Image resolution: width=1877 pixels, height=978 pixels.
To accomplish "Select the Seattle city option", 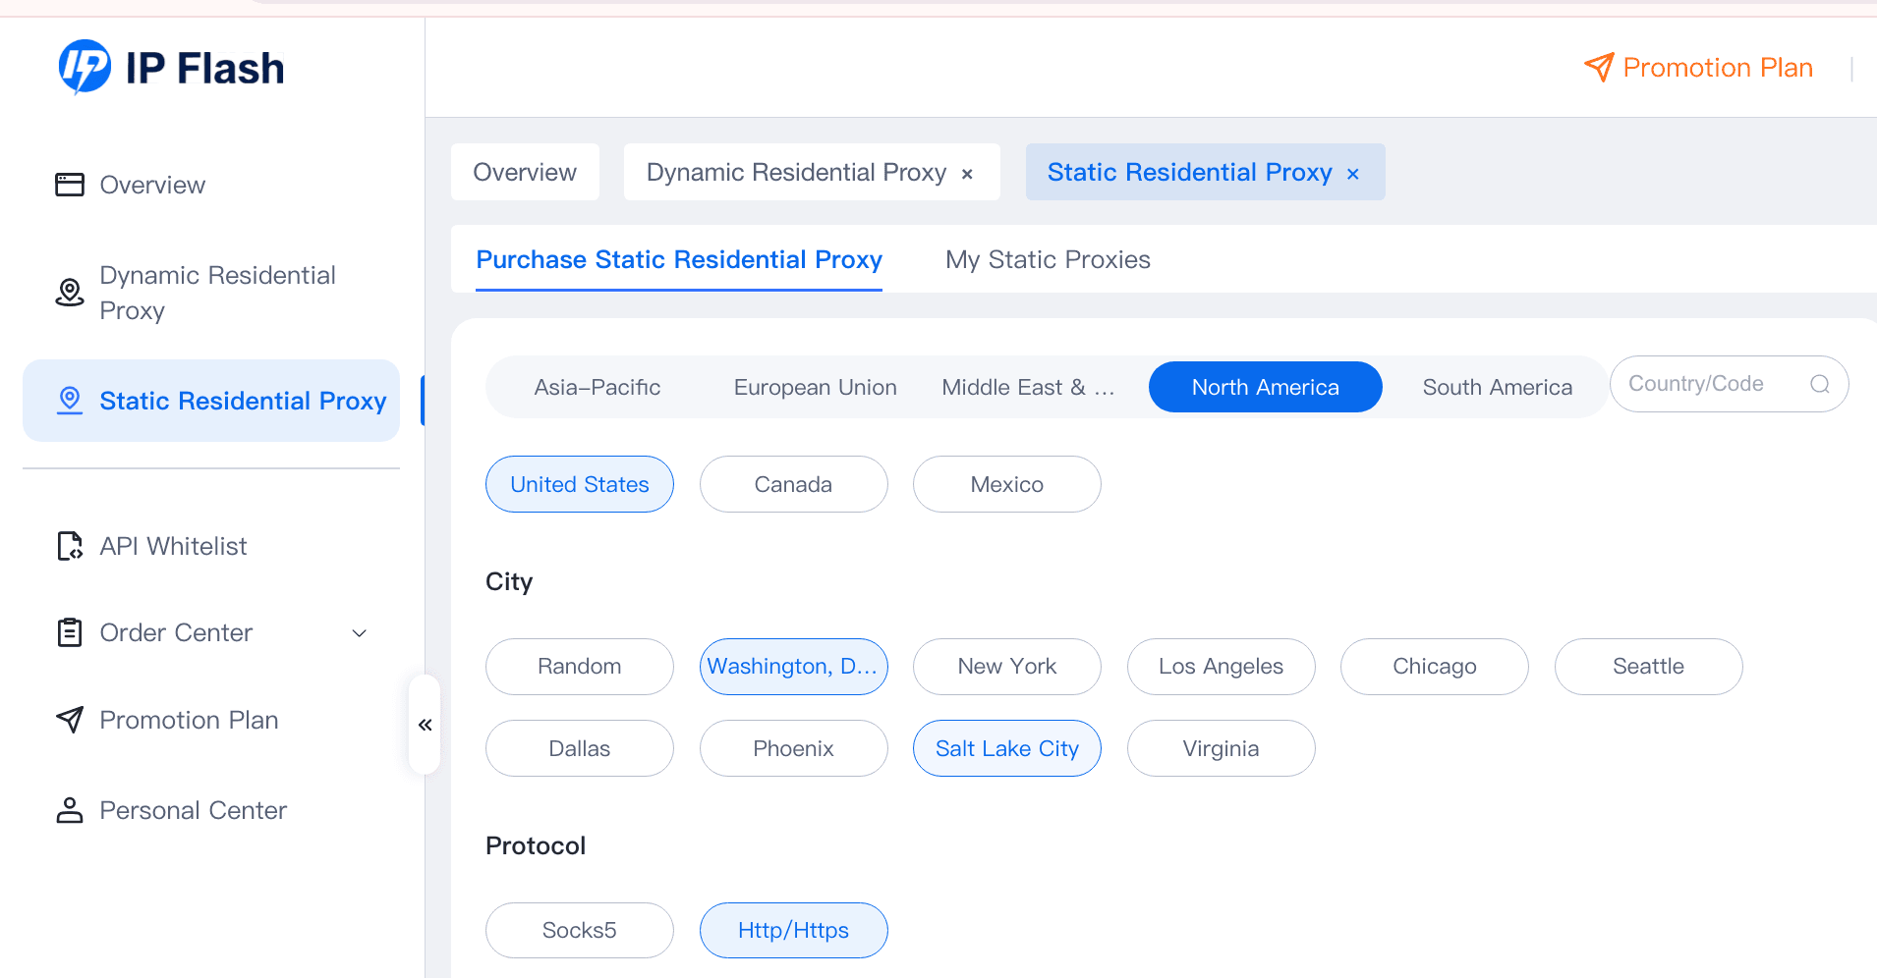I will [1648, 667].
